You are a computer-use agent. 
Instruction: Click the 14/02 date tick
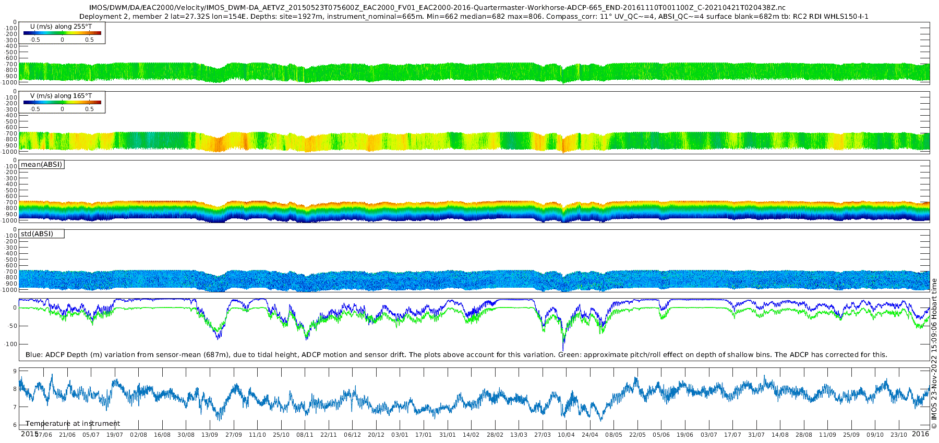[x=471, y=435]
